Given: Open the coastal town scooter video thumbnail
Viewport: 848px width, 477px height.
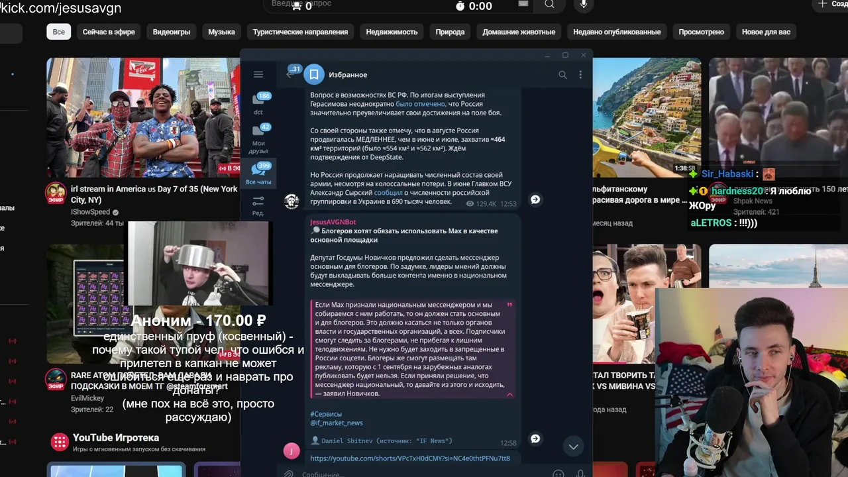Looking at the screenshot, I should coord(647,117).
